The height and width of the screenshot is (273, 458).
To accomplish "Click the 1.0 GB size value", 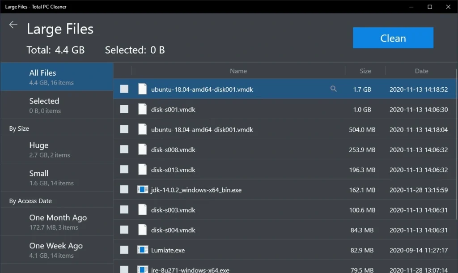I will 362,110.
